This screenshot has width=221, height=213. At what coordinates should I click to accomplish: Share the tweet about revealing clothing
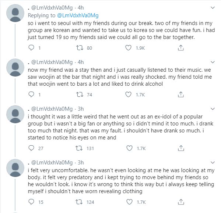click(181, 202)
